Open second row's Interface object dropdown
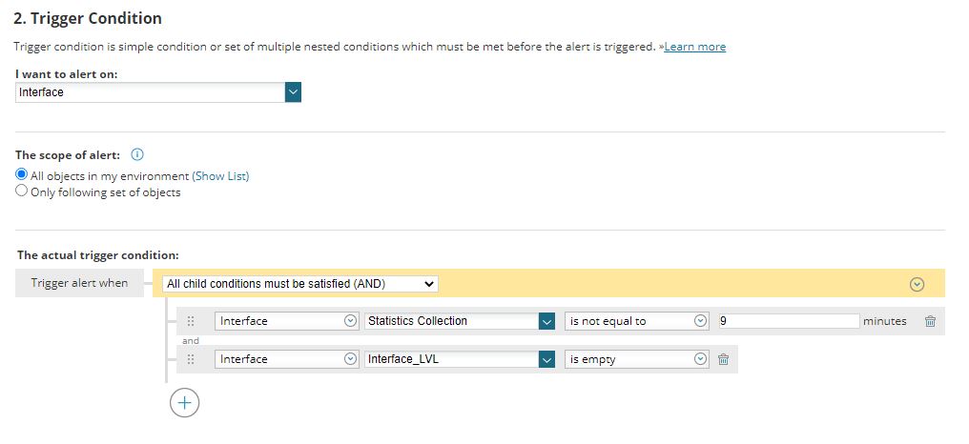 point(286,359)
